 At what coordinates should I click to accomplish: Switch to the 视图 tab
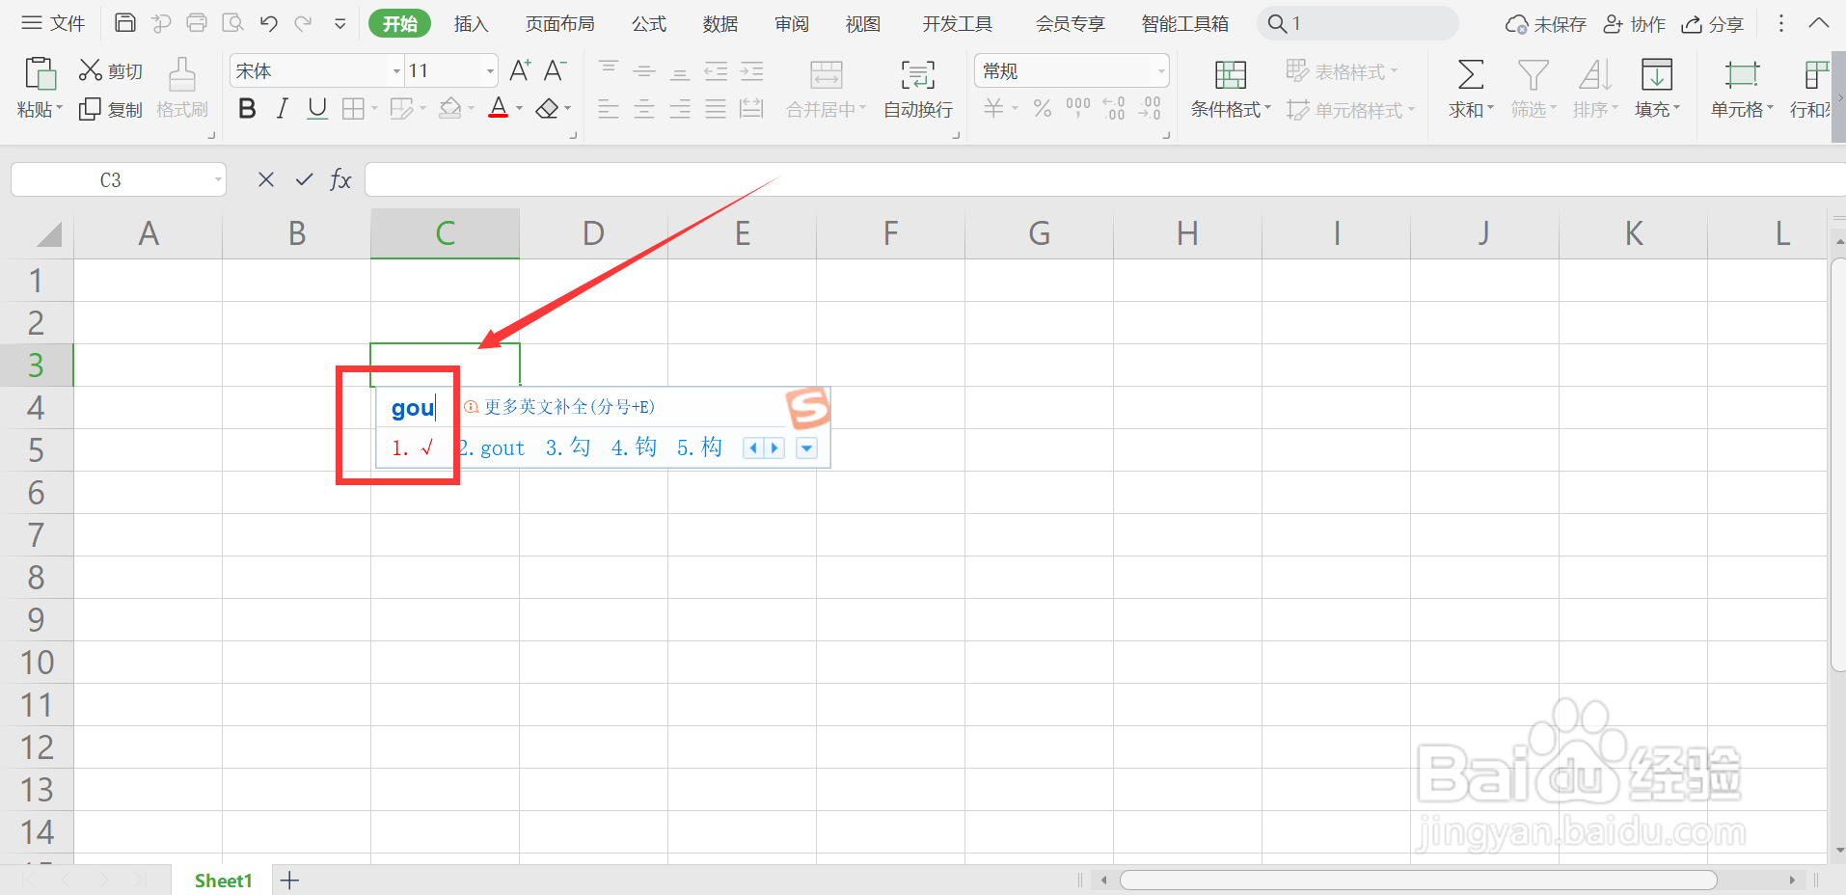tap(863, 24)
